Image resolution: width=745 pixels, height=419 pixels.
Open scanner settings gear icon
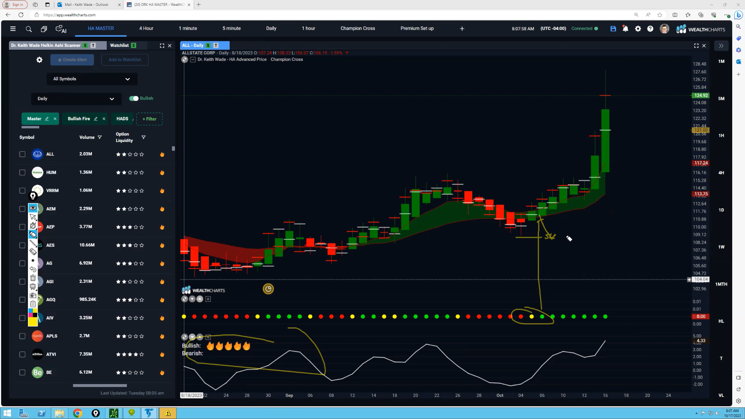(x=39, y=60)
